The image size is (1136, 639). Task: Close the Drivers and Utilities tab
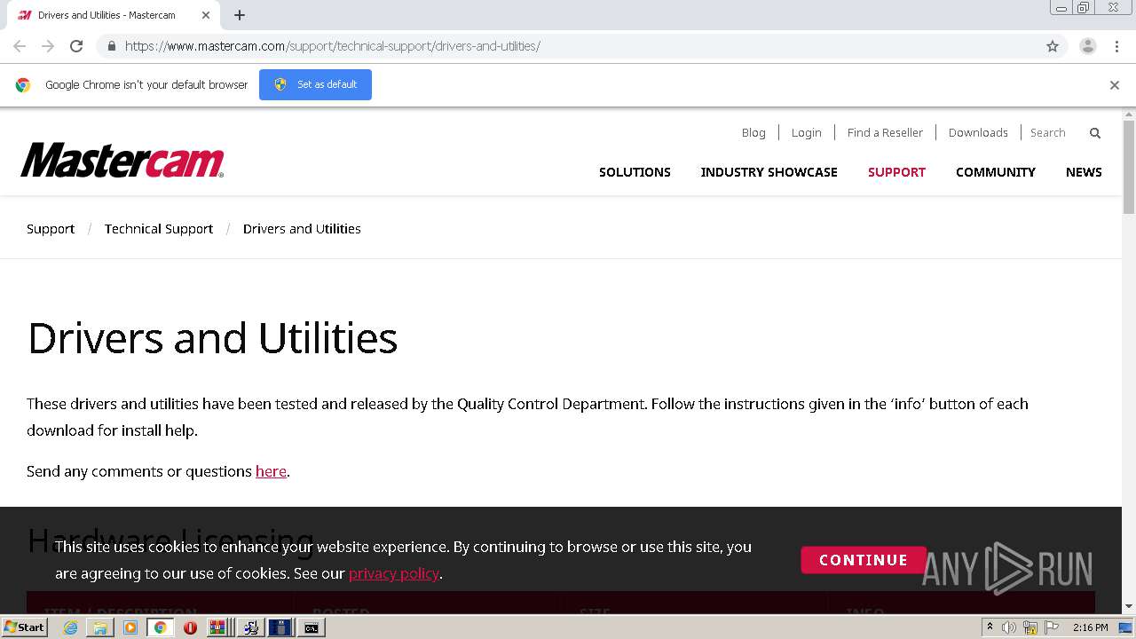pos(206,15)
